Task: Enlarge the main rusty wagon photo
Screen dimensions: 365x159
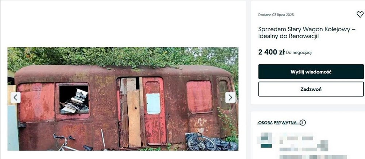Action: pos(123,99)
